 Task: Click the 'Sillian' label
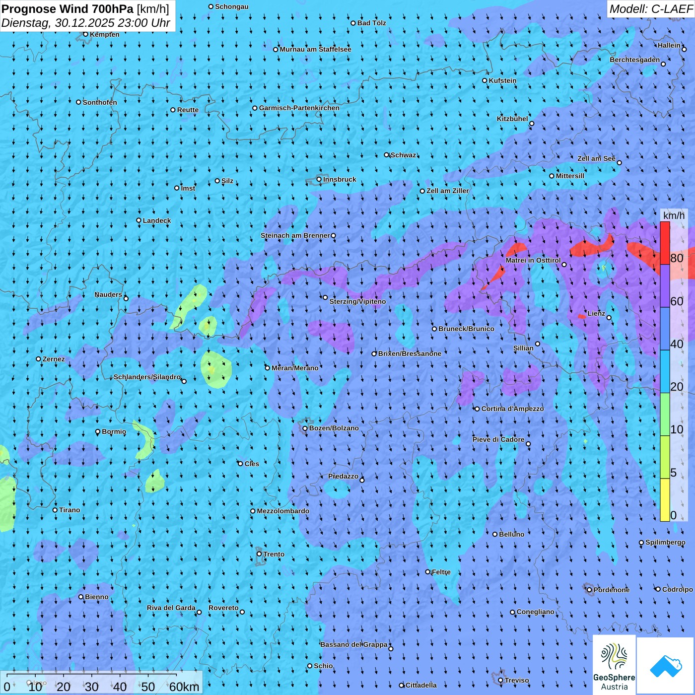click(x=523, y=348)
